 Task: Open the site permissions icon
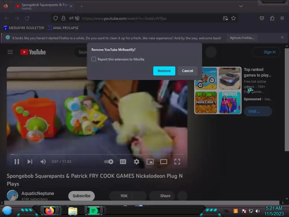[71, 18]
